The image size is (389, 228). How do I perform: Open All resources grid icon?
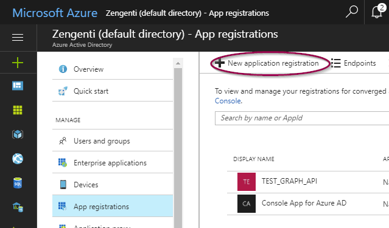coord(18,110)
